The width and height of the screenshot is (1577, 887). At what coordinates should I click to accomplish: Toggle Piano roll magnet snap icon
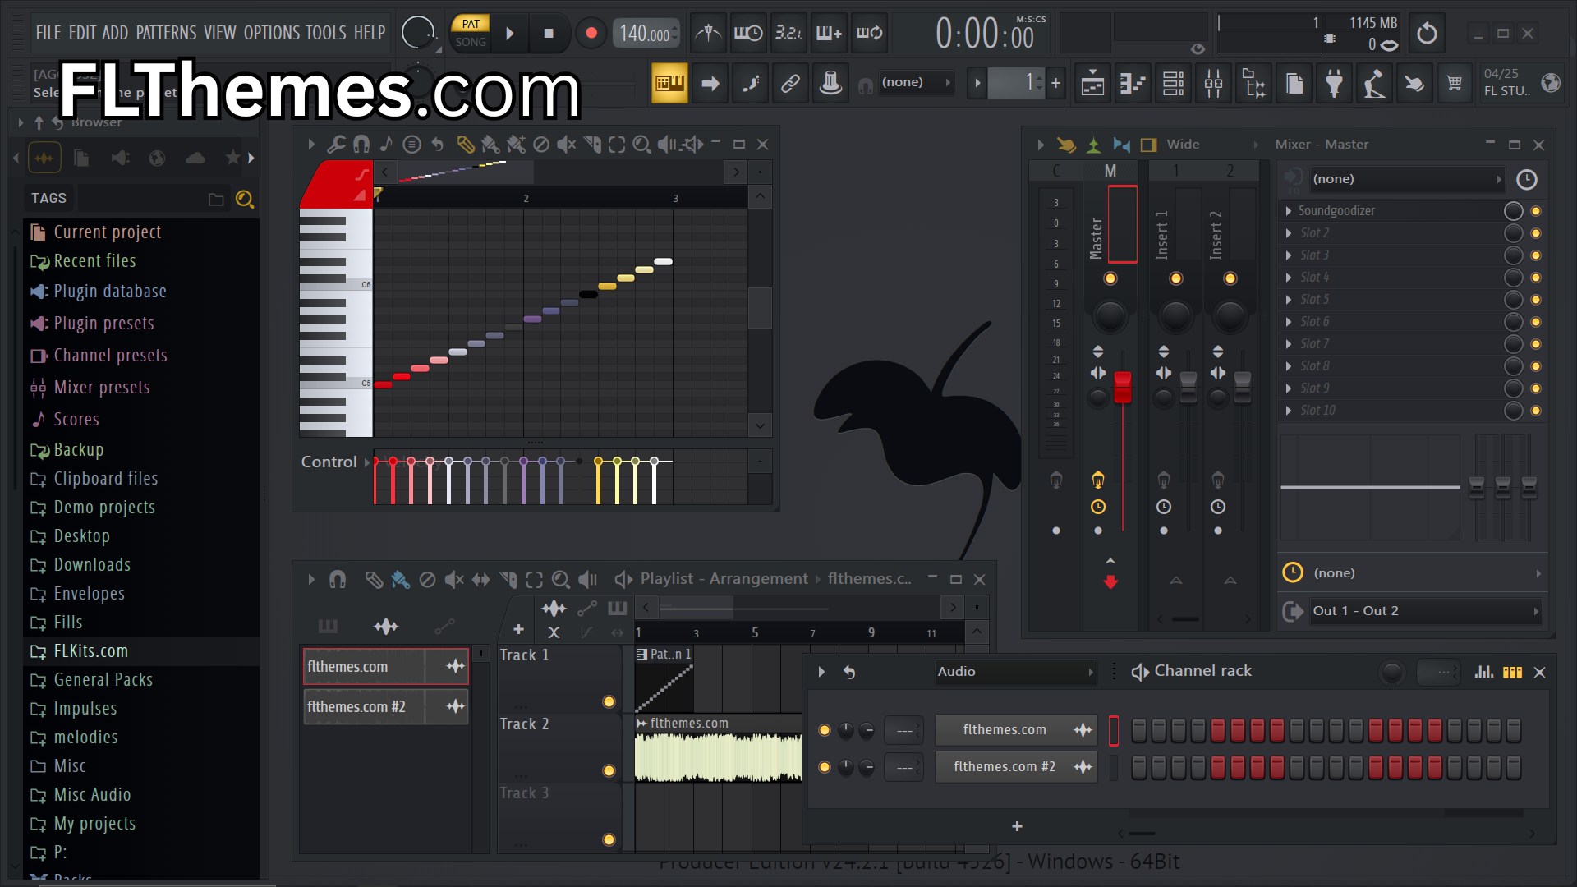click(361, 145)
